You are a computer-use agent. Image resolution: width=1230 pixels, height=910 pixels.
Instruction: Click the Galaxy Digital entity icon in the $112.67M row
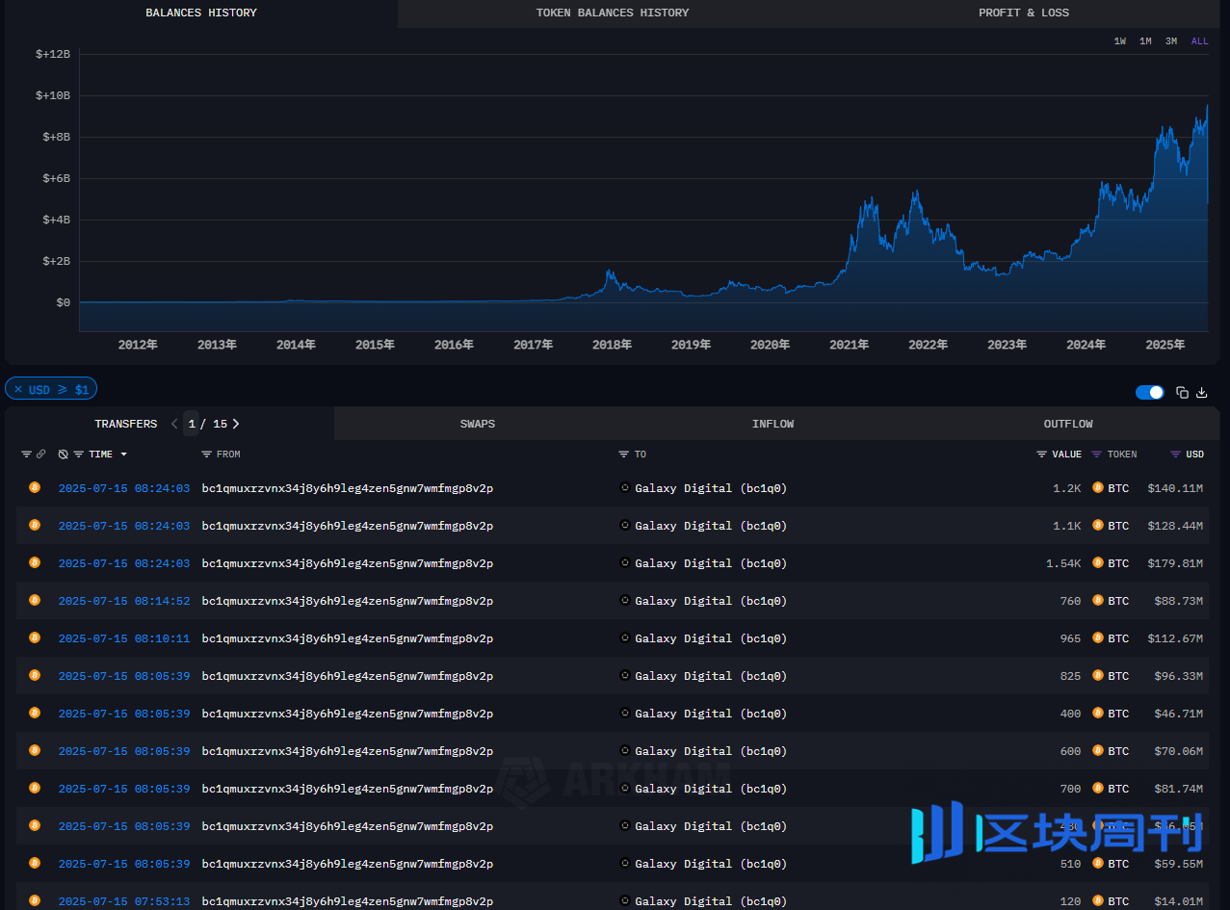[625, 638]
